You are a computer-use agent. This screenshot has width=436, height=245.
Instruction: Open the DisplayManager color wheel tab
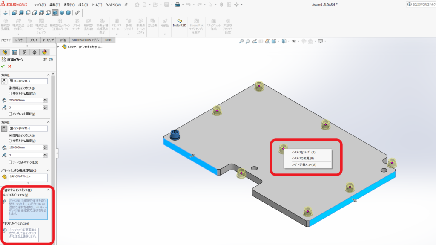(x=44, y=52)
